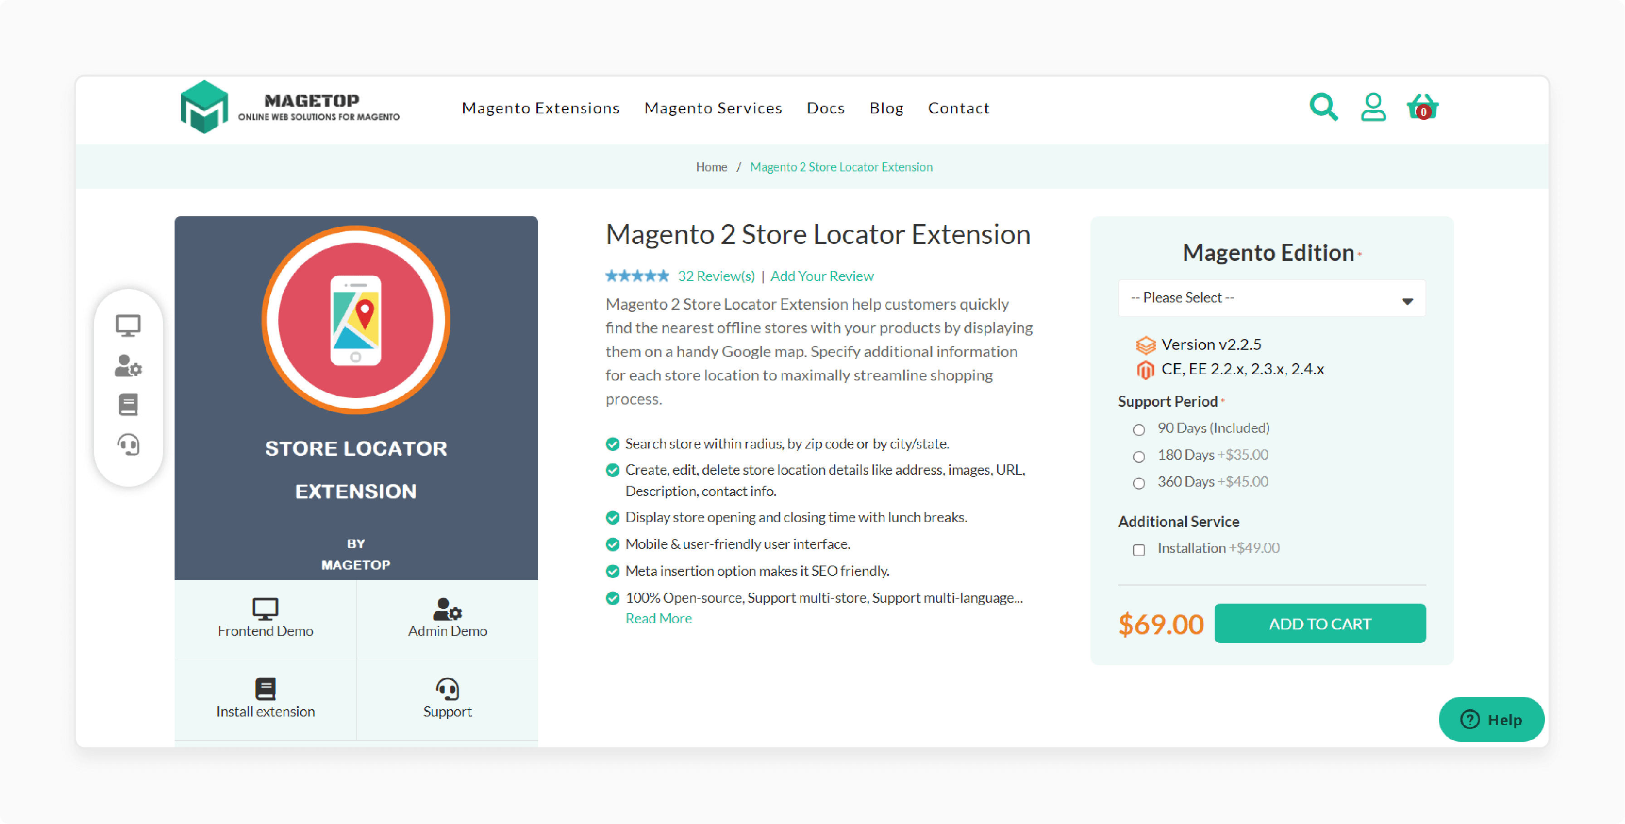This screenshot has height=824, width=1625.
Task: Open Magento Extensions menu
Action: coord(540,108)
